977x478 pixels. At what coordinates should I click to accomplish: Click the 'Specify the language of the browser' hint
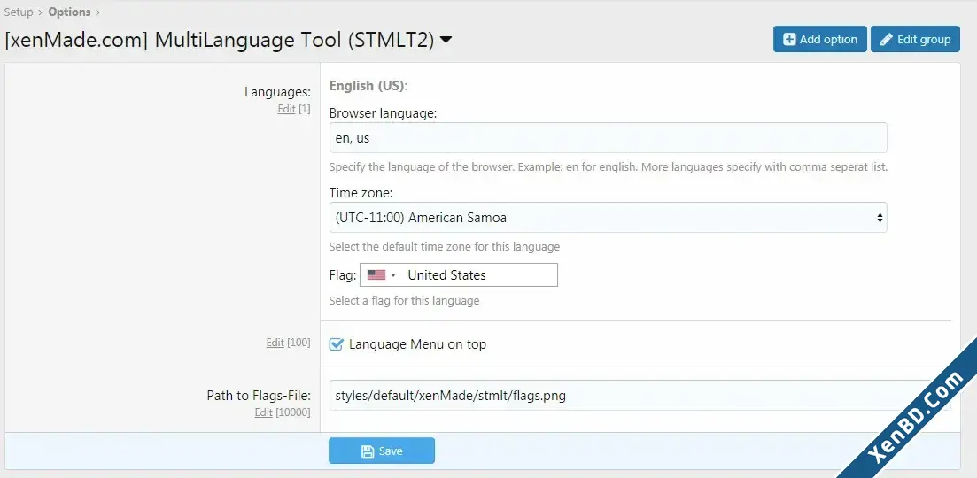[x=609, y=166]
